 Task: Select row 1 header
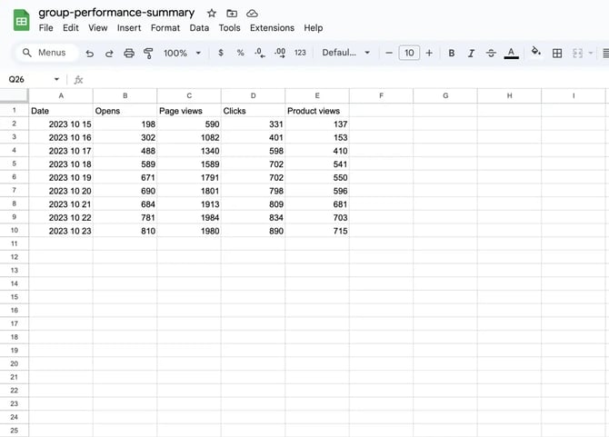pos(15,110)
